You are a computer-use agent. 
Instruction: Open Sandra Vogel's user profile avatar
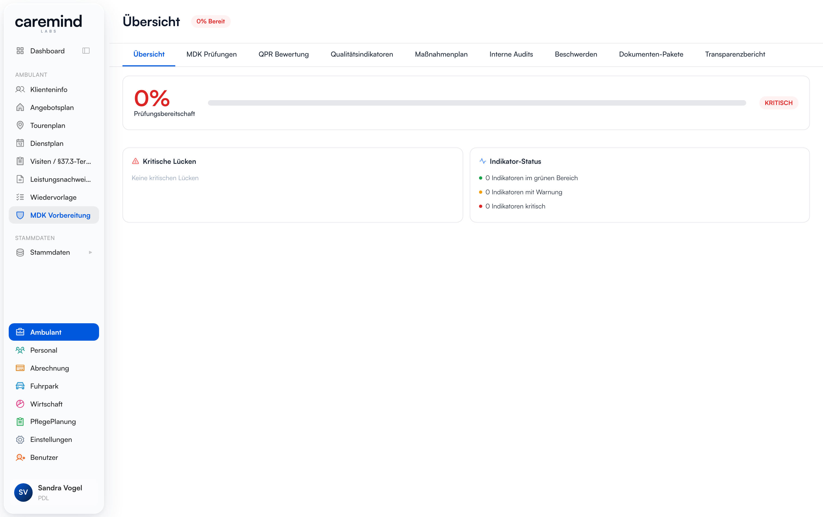point(23,492)
